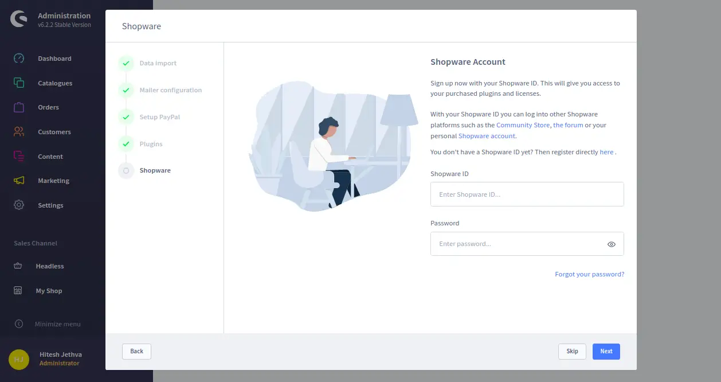Open the Content menu item
The width and height of the screenshot is (721, 382).
(50, 157)
